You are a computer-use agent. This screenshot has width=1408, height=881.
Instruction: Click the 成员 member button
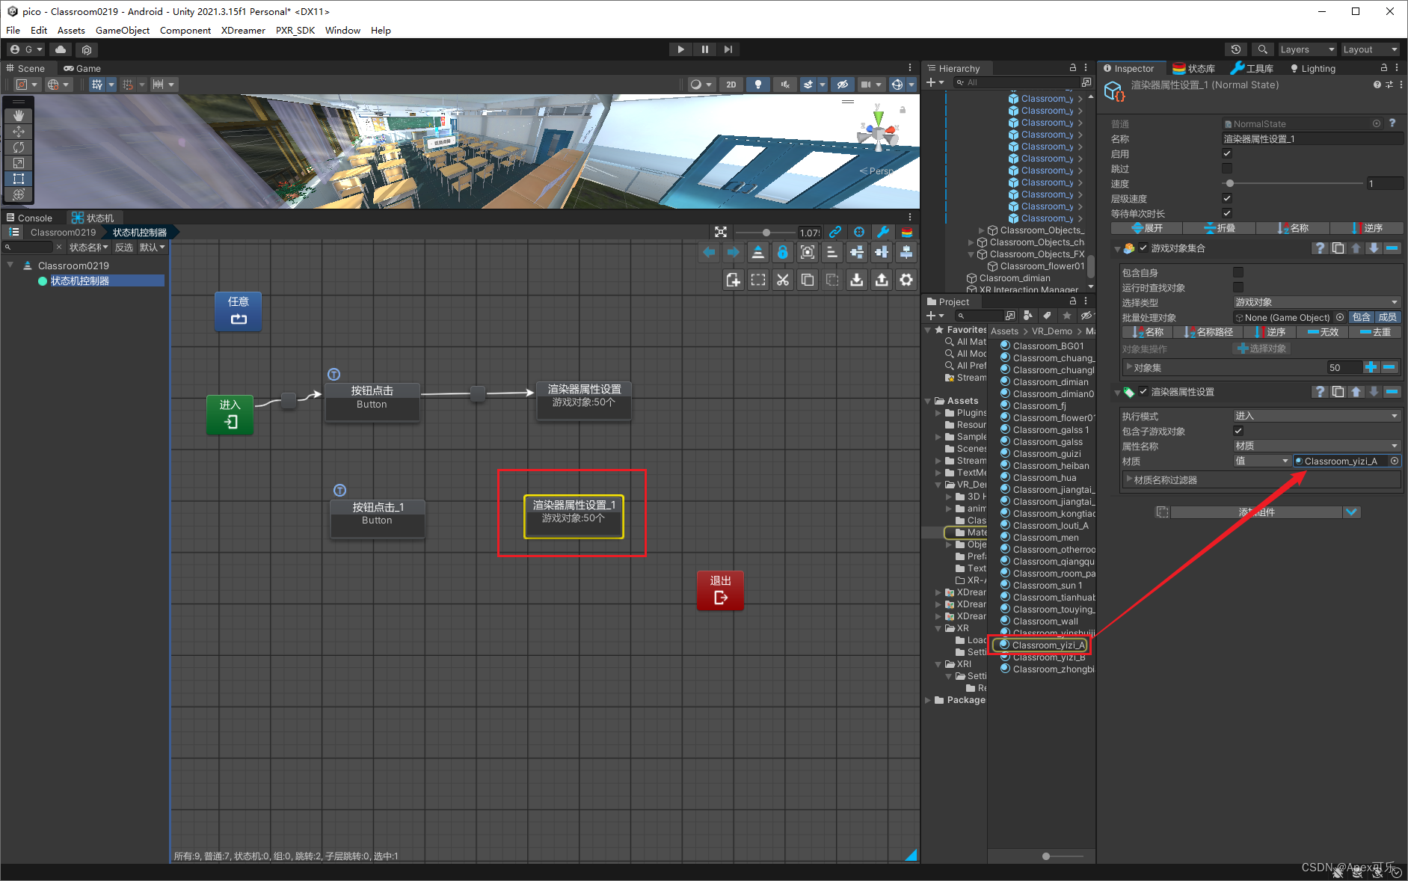point(1387,317)
